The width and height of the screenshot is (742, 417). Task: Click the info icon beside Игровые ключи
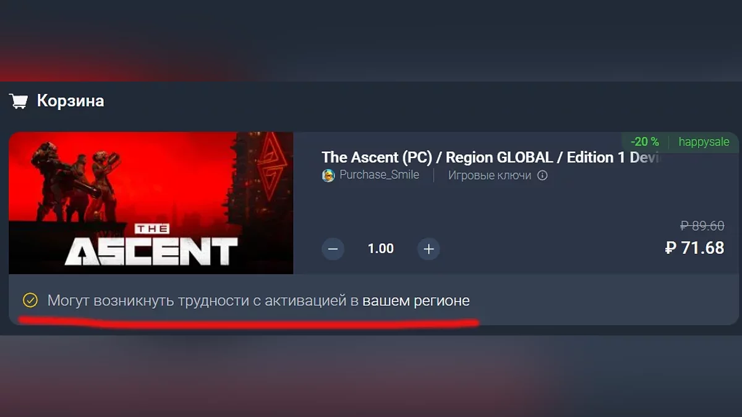click(x=542, y=175)
